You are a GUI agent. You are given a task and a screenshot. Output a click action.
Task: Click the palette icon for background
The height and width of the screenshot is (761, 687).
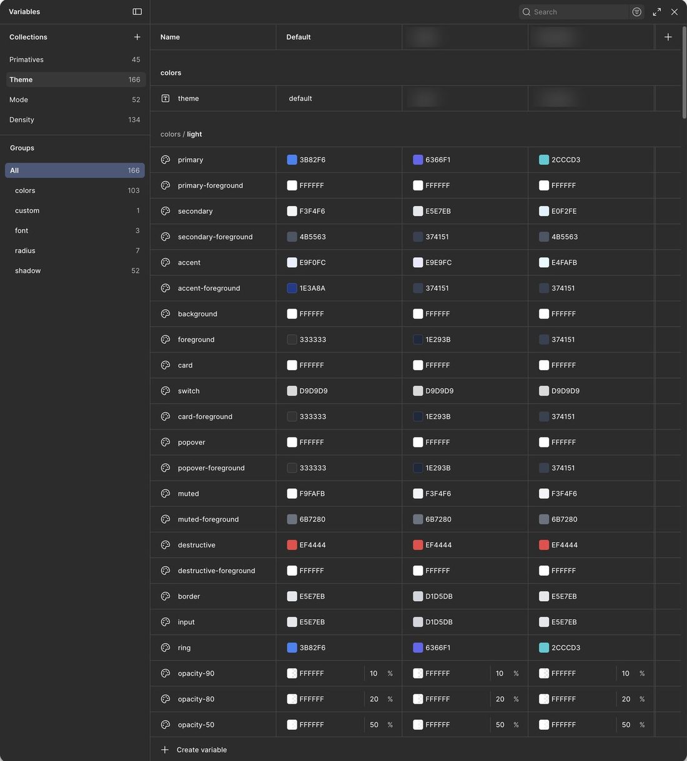coord(166,314)
